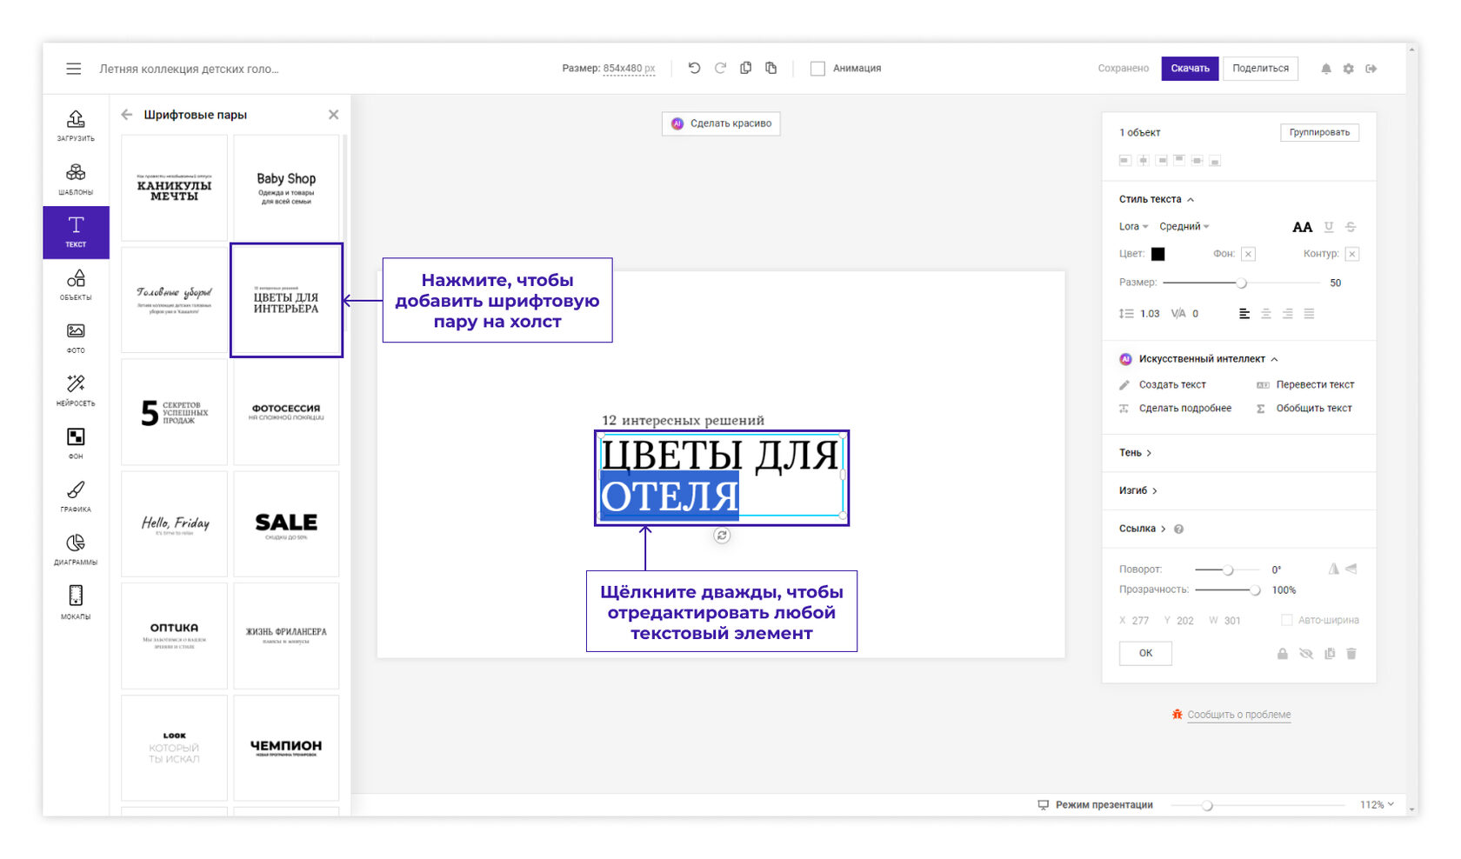This screenshot has width=1461, height=859.
Task: Open the Загрузить upload section
Action: 76,125
